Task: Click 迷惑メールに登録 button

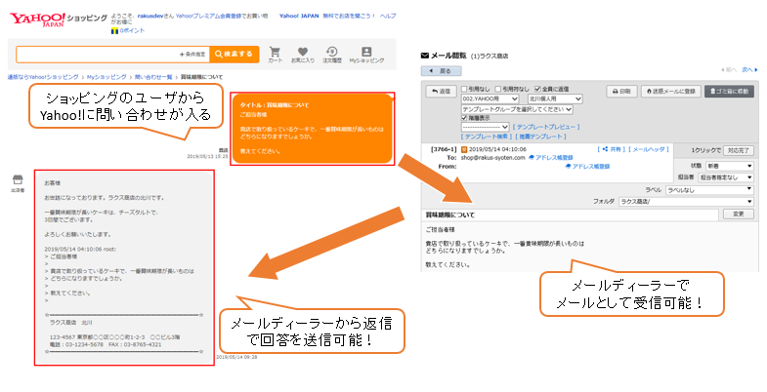Action: click(670, 92)
